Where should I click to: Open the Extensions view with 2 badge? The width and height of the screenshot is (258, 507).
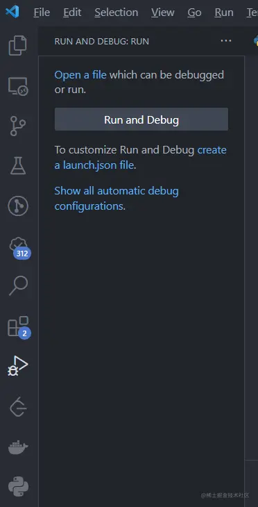19,327
